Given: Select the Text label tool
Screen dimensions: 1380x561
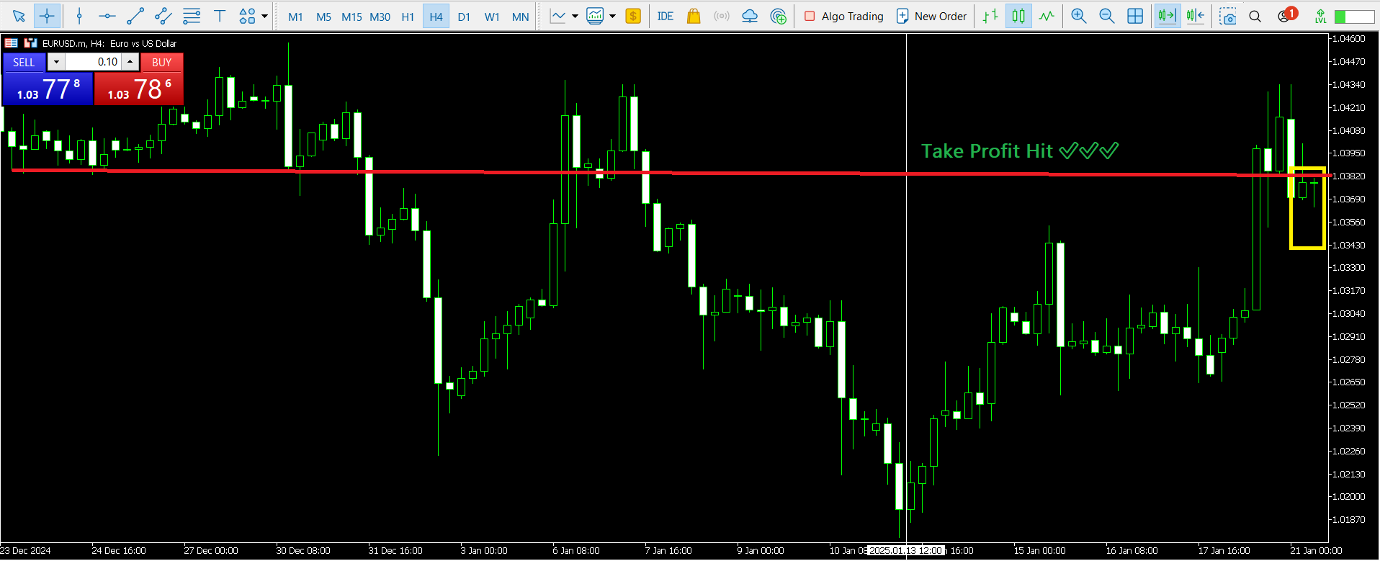Looking at the screenshot, I should click(x=220, y=16).
